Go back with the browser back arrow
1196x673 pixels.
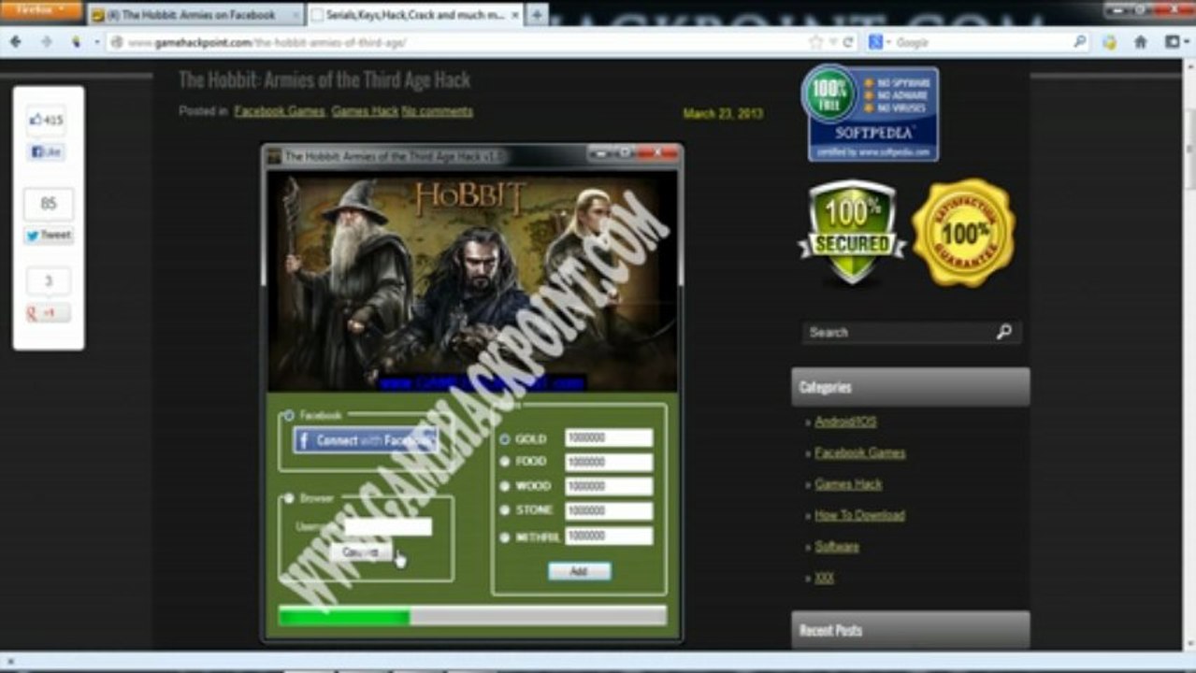(x=16, y=42)
